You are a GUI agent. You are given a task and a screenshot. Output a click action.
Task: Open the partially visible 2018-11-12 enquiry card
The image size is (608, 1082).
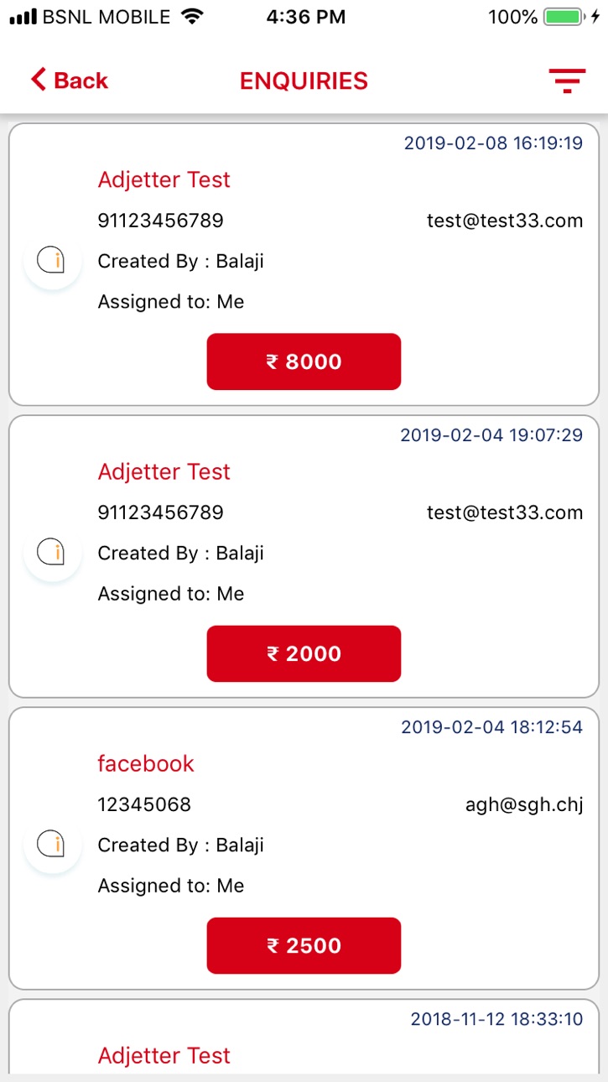tap(304, 1037)
